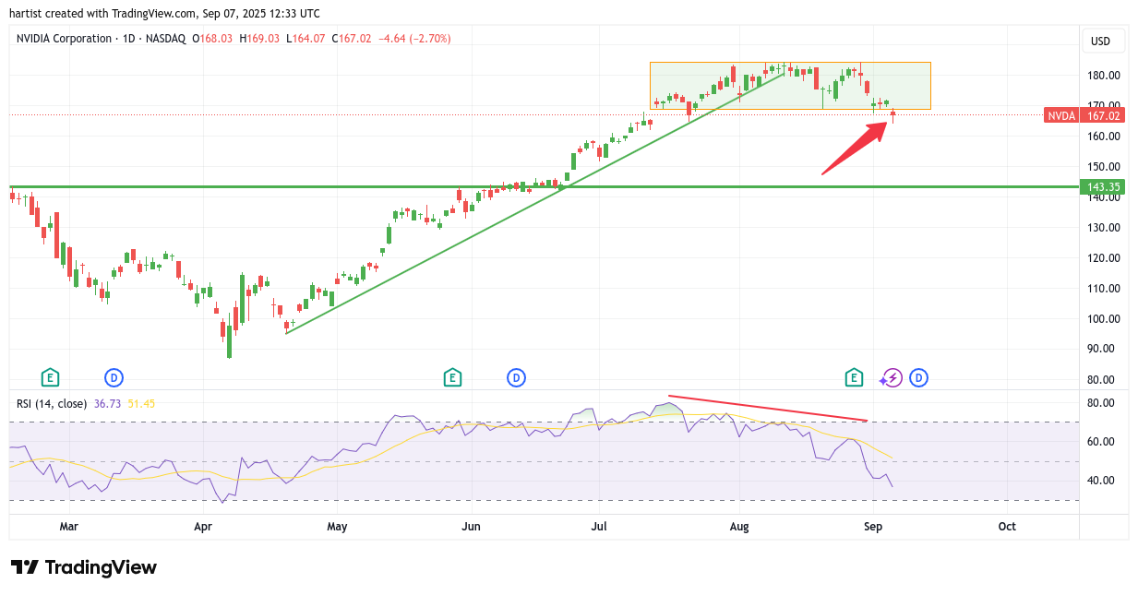Screen dimensions: 1138x595
Task: Select the earnings E marker in late August
Action: [854, 377]
